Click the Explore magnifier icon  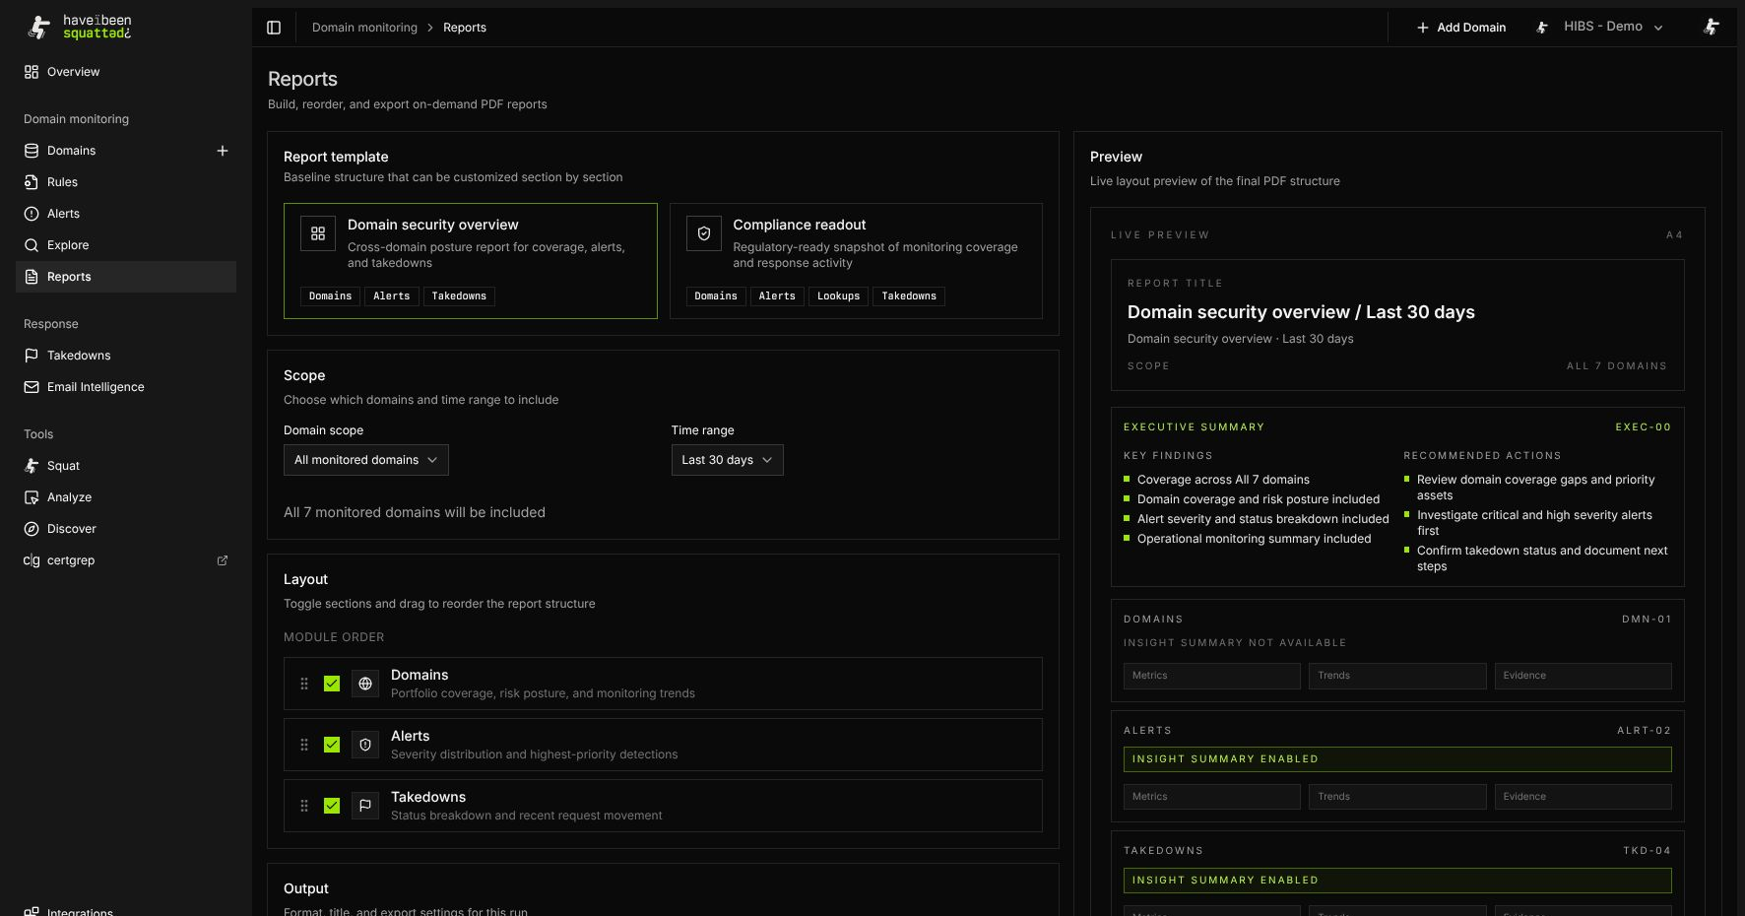[32, 245]
